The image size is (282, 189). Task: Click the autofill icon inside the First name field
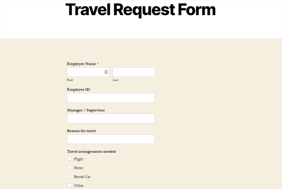106,72
